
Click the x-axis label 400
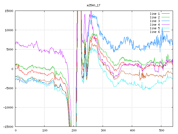(132, 130)
